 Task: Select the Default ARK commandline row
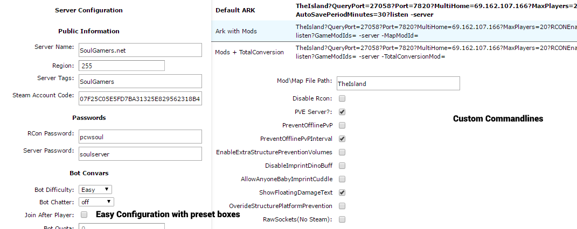point(234,10)
